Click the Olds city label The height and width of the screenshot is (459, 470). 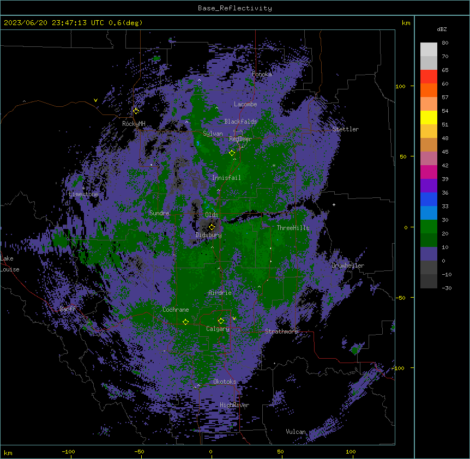click(212, 215)
